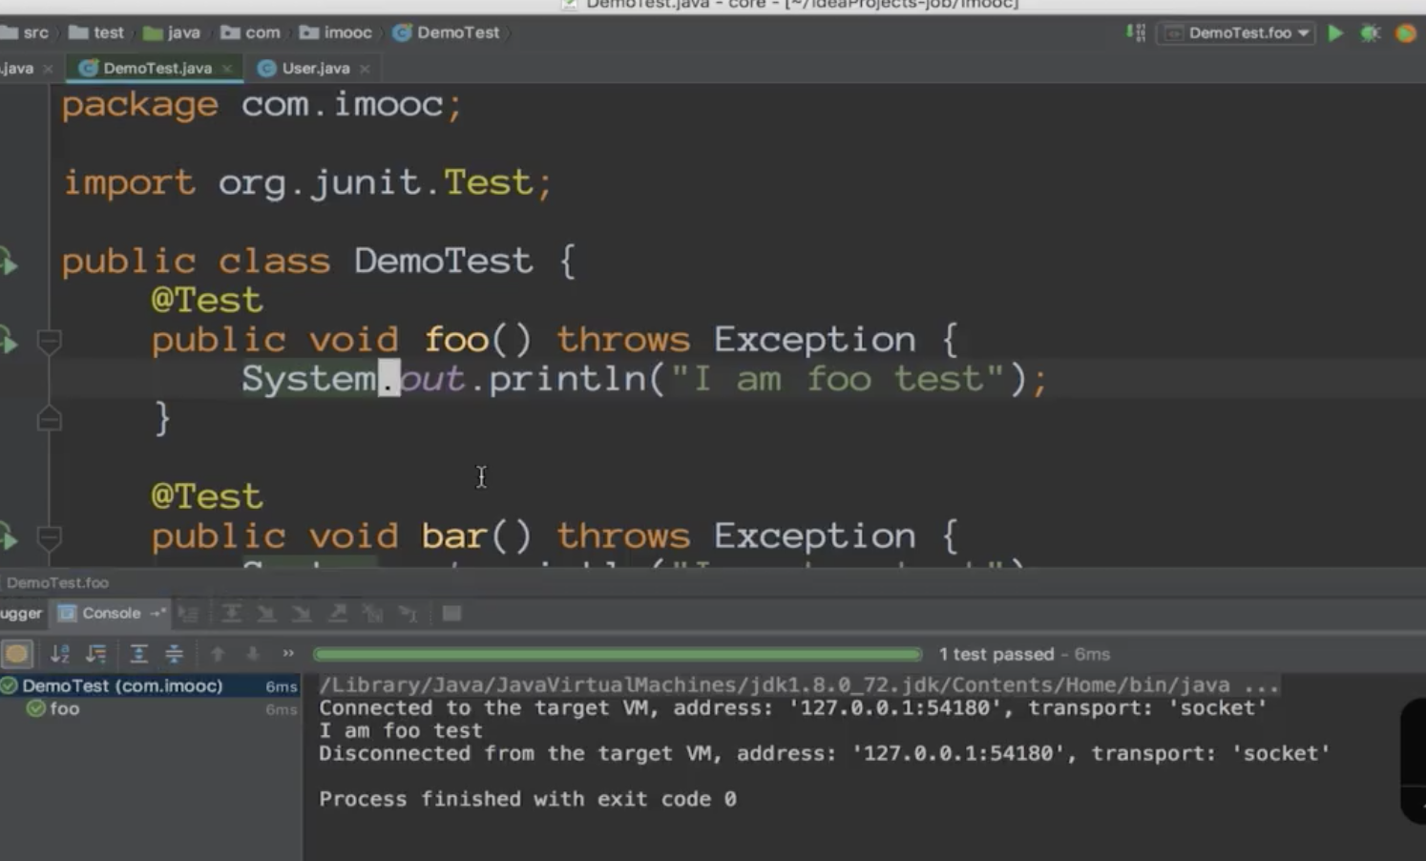This screenshot has height=861, width=1426.
Task: Close the User.java tab
Action: click(x=365, y=69)
